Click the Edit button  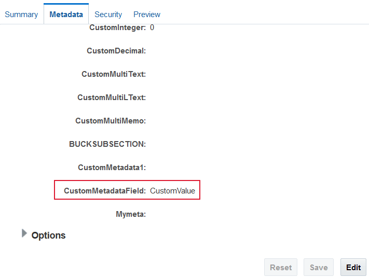pyautogui.click(x=353, y=268)
